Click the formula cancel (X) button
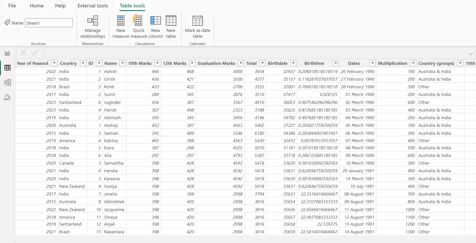Viewport: 476px width, 243px height. coord(23,53)
